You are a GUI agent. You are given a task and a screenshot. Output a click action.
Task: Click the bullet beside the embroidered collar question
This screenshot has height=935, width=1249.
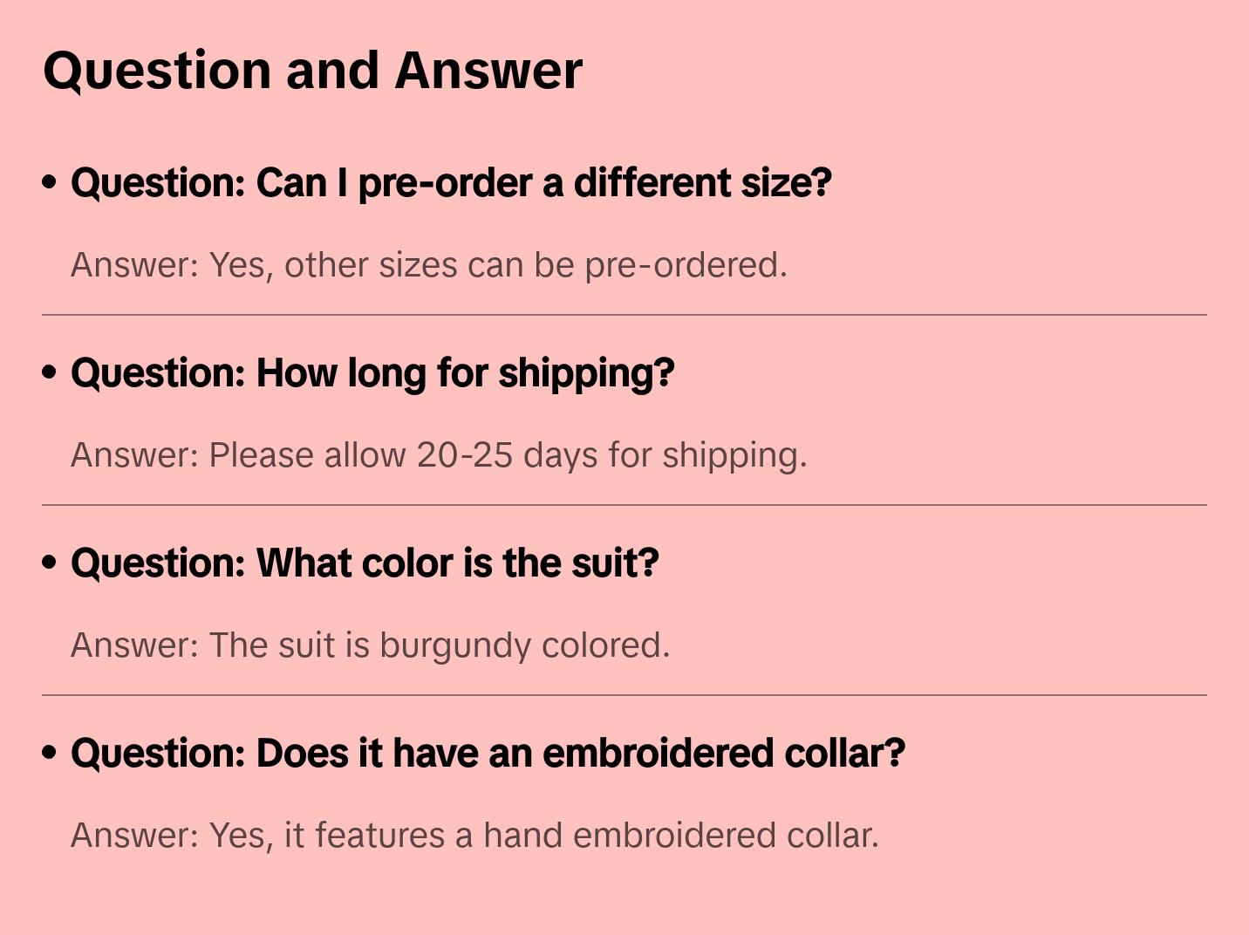(50, 753)
